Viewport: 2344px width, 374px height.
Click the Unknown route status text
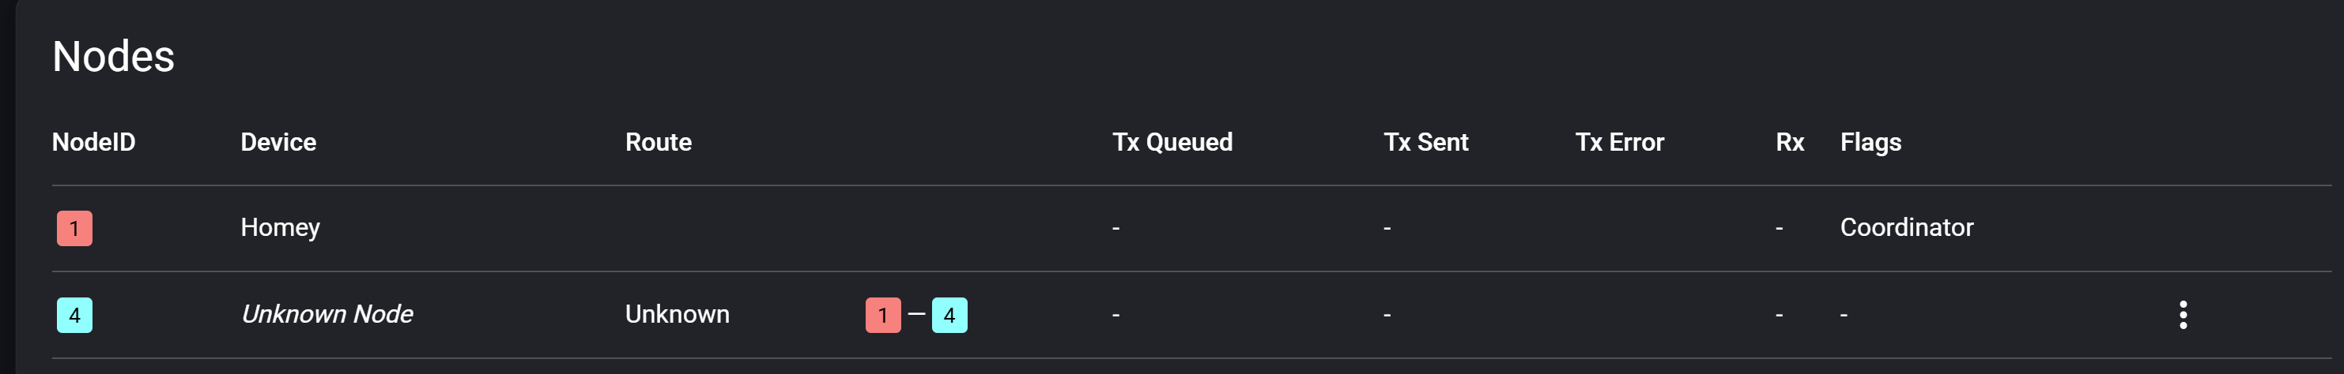(677, 314)
